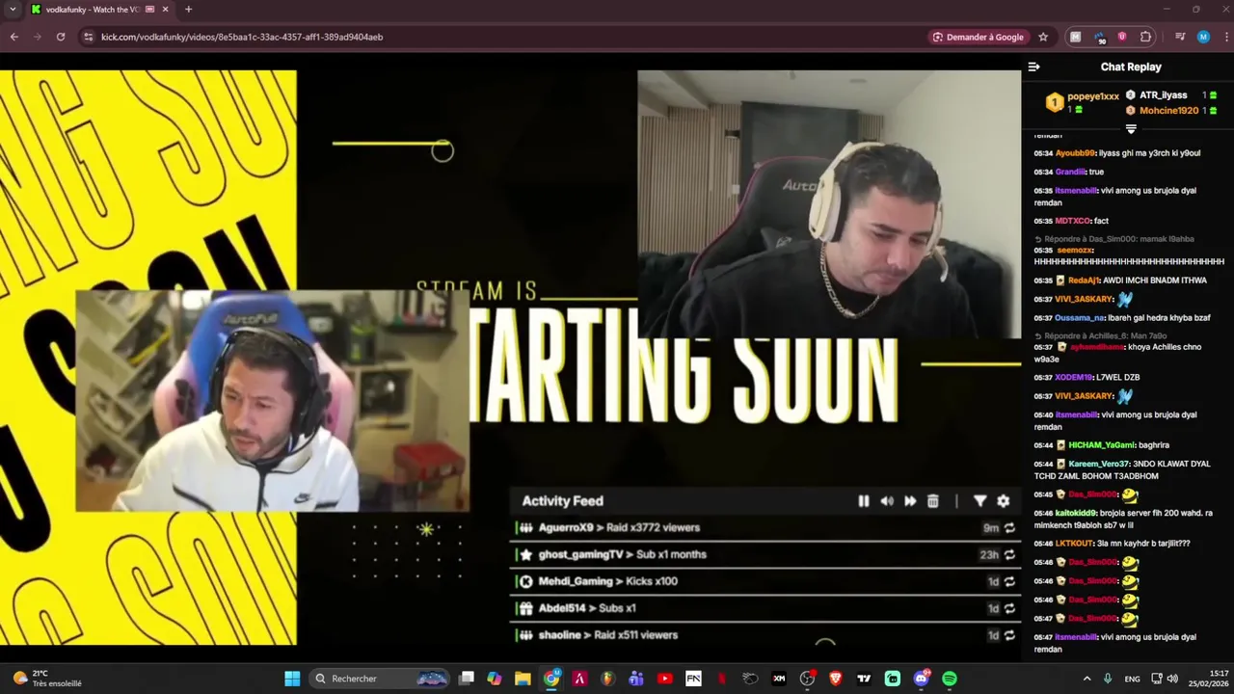Open Activity Feed settings gear

point(1003,501)
